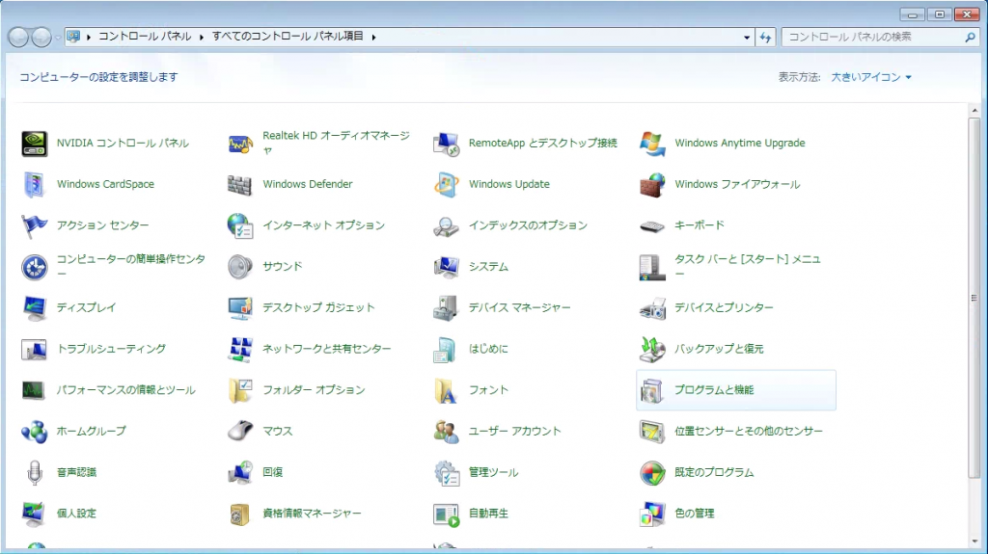Click the search magnifier icon
Image resolution: width=988 pixels, height=554 pixels.
point(971,38)
